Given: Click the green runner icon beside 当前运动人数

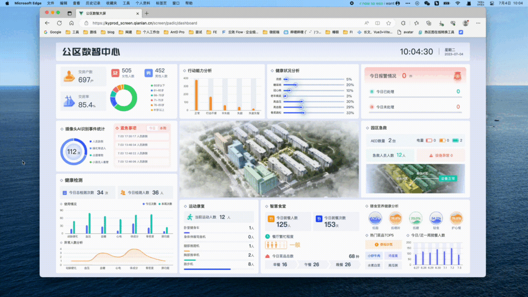Looking at the screenshot, I should click(x=190, y=217).
